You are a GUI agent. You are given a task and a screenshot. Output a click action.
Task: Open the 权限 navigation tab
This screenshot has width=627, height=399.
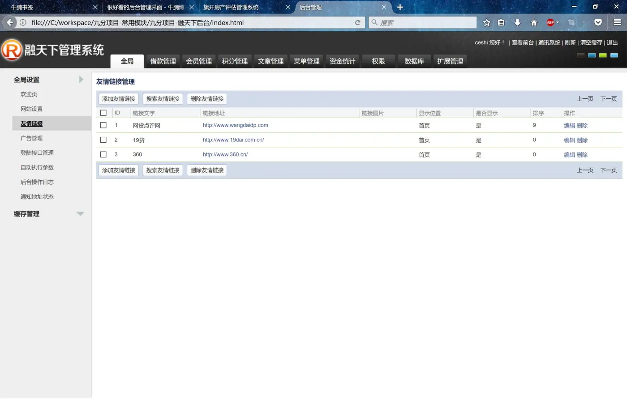pos(378,61)
